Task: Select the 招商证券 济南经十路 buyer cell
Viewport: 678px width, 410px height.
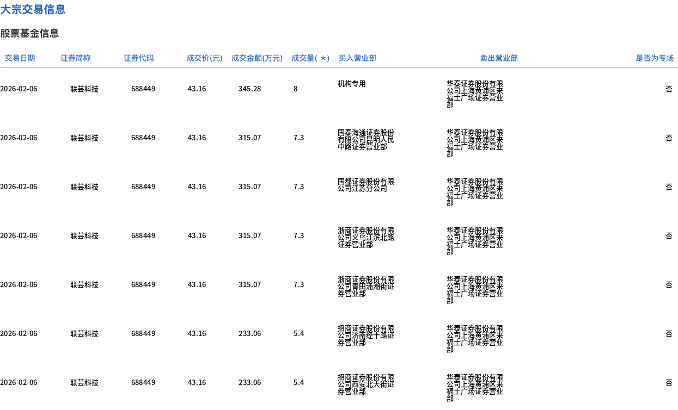Action: 366,336
